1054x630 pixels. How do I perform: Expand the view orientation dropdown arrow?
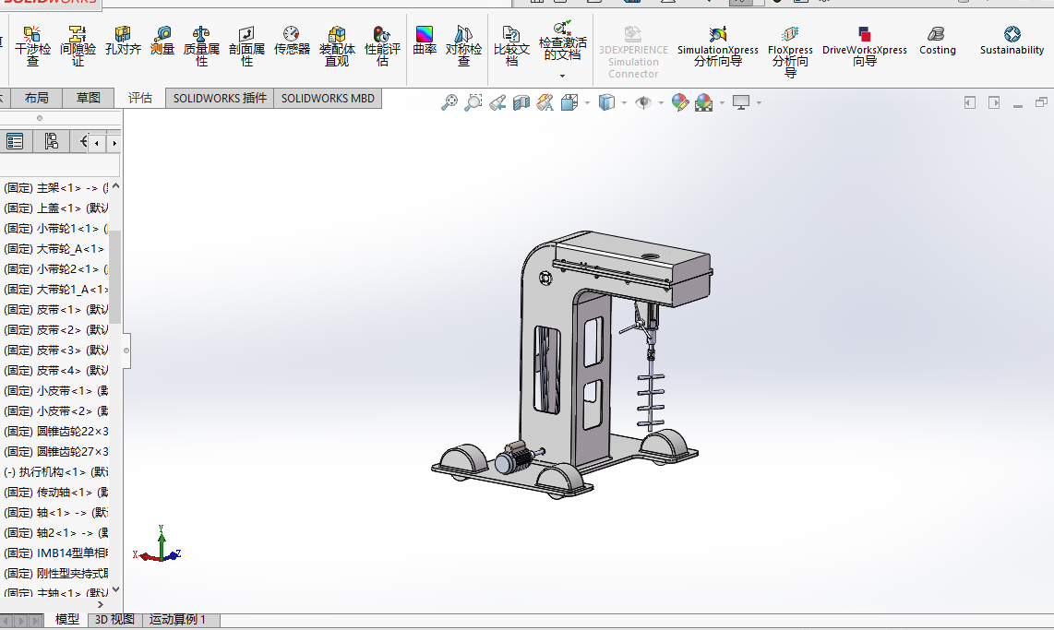pos(587,103)
